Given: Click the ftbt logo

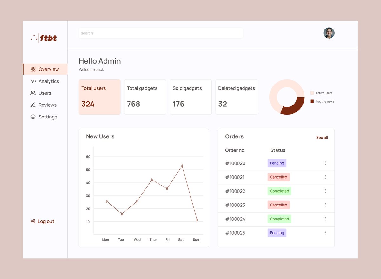Looking at the screenshot, I should coord(43,37).
